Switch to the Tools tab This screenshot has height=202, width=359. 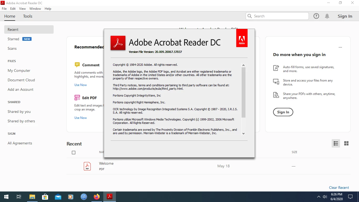click(x=28, y=16)
